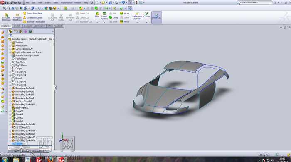Click the SolidWorks Search field
The width and height of the screenshot is (291, 162).
coord(256,2)
